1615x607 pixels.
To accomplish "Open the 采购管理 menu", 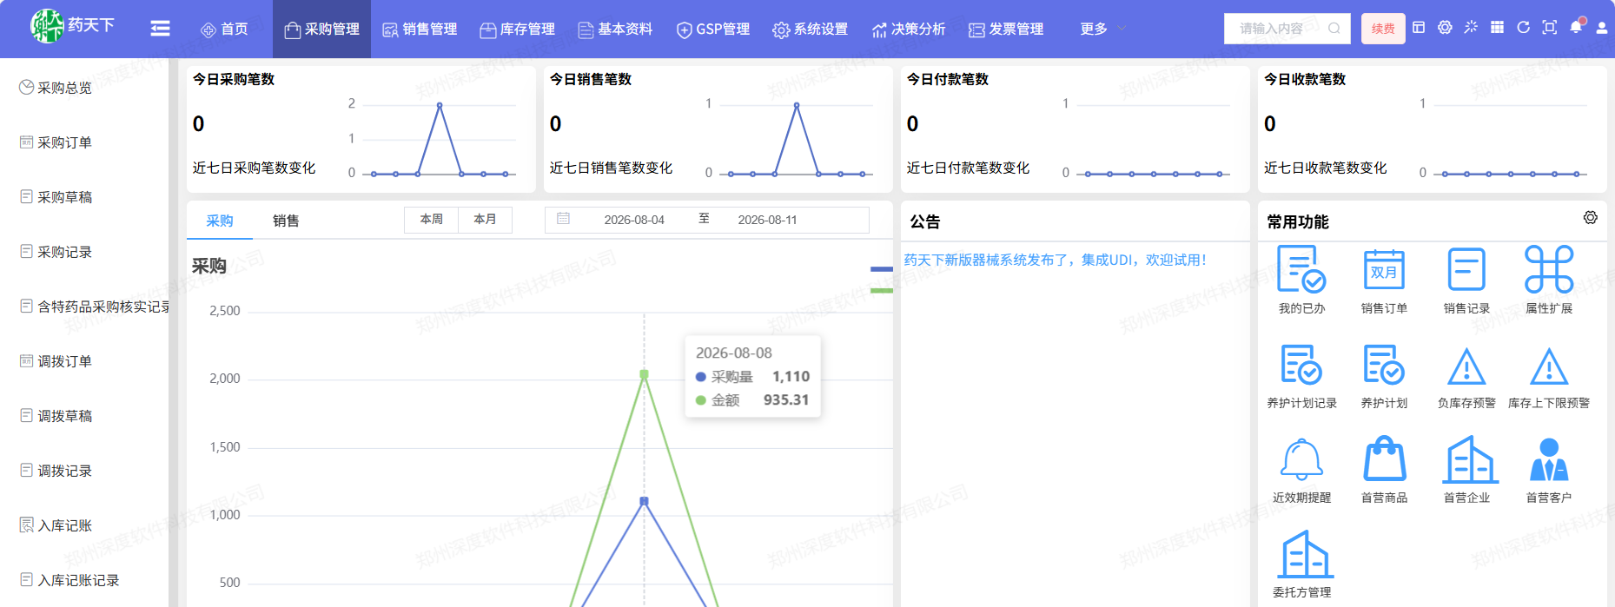I will coord(322,29).
